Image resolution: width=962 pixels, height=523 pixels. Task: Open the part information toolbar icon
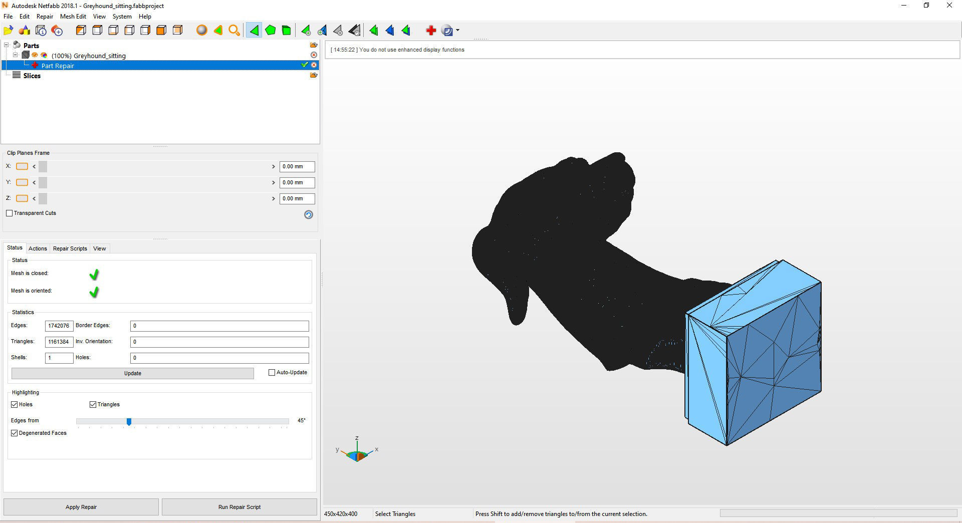pyautogui.click(x=41, y=31)
